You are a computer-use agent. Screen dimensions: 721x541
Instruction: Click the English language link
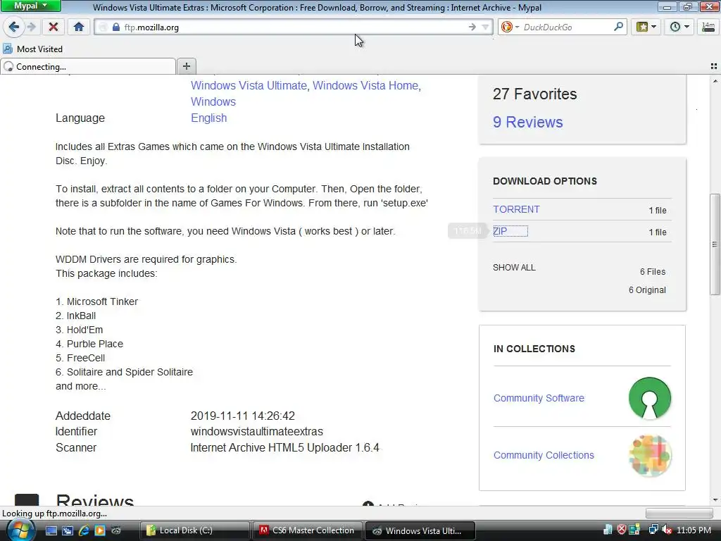(208, 118)
